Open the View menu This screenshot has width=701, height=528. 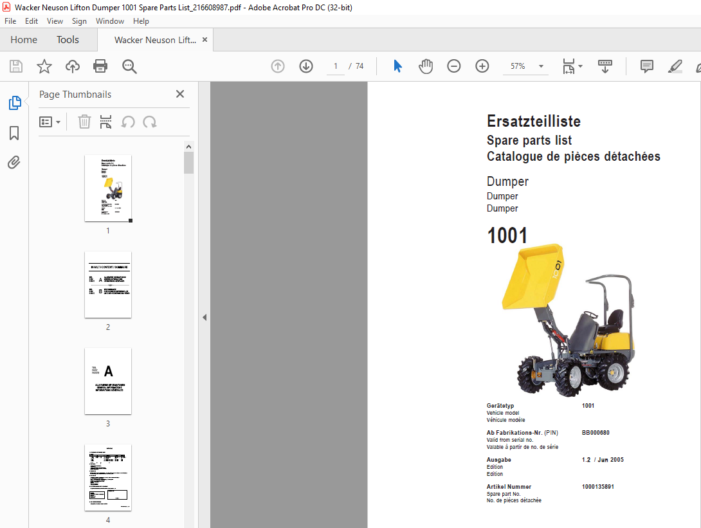pyautogui.click(x=55, y=21)
